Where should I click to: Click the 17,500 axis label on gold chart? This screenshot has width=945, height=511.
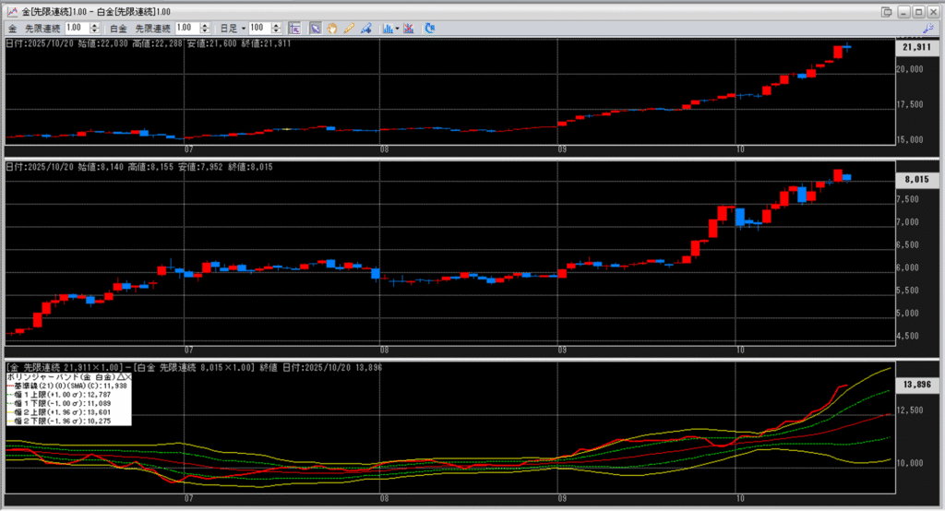click(x=909, y=104)
